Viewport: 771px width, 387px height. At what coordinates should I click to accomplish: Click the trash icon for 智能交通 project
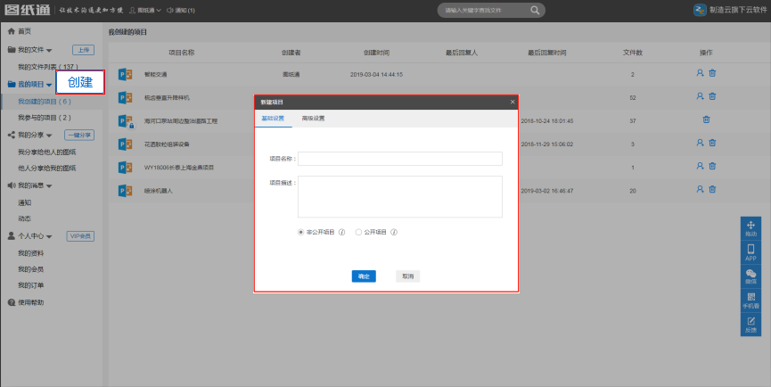pyautogui.click(x=712, y=73)
